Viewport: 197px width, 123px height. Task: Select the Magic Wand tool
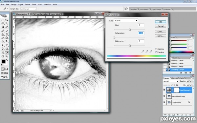pyautogui.click(x=7, y=24)
